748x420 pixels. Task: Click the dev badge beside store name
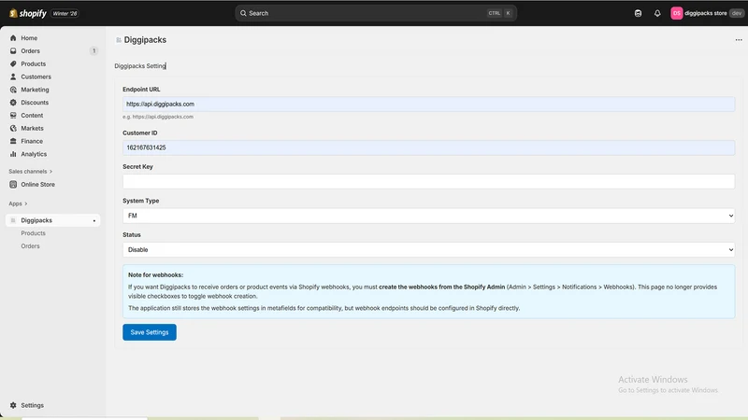(x=737, y=13)
